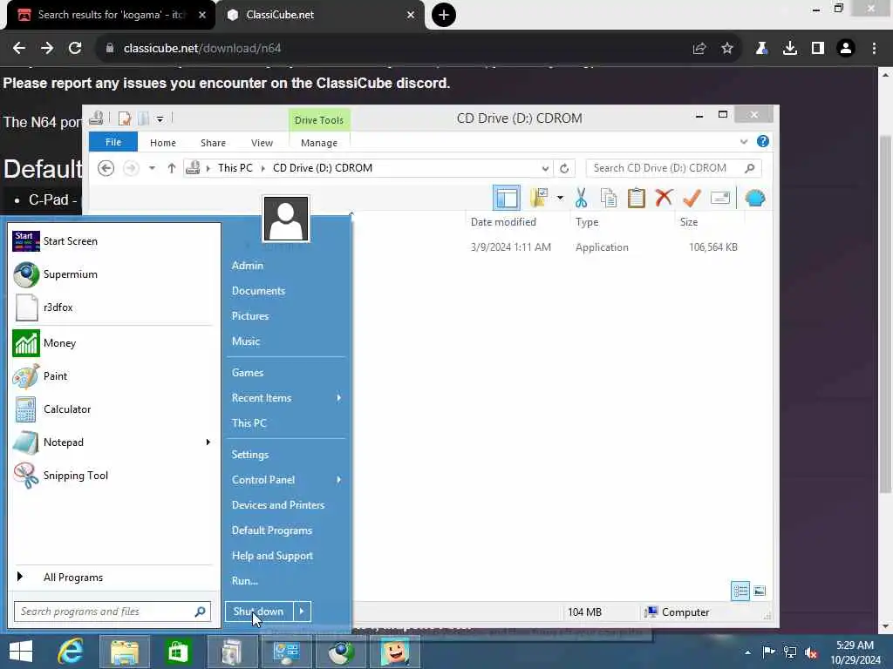The image size is (893, 669).
Task: Toggle browser side panel icon
Action: click(818, 49)
